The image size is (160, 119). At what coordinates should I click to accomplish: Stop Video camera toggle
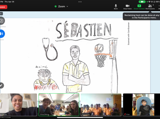point(127,7)
